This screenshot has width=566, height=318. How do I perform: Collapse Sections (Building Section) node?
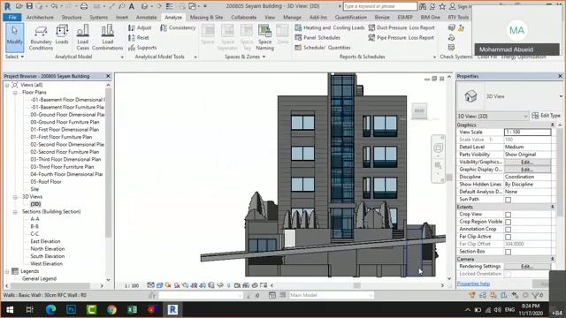pos(15,212)
